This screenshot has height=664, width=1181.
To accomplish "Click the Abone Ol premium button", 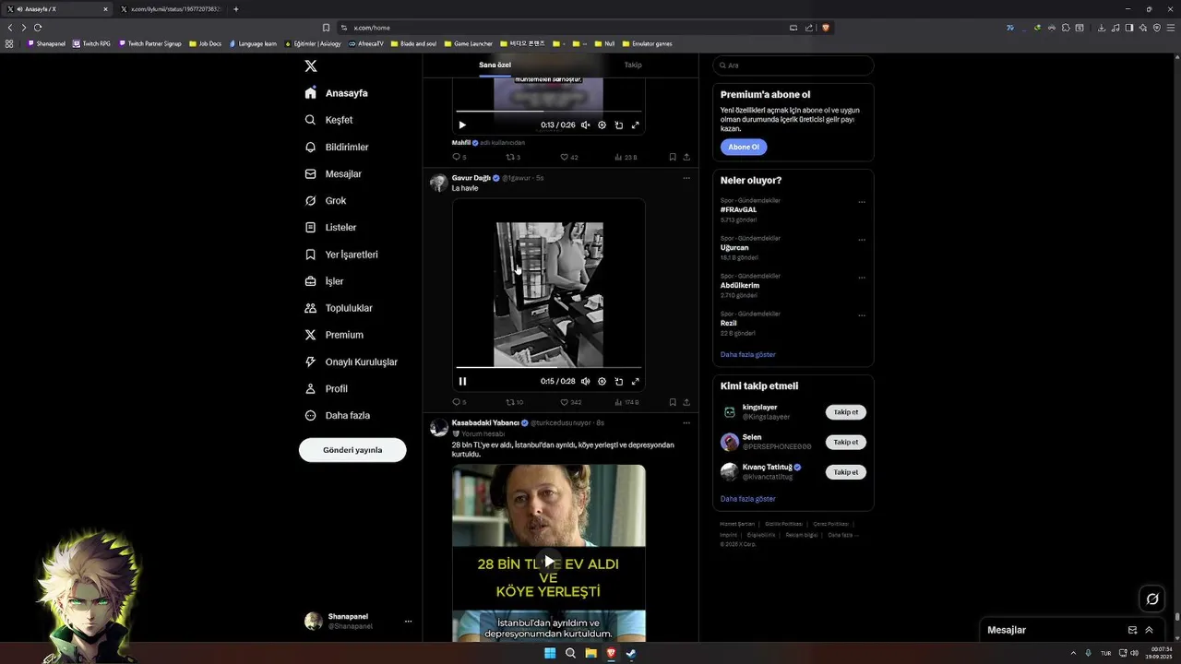I will coord(744,148).
